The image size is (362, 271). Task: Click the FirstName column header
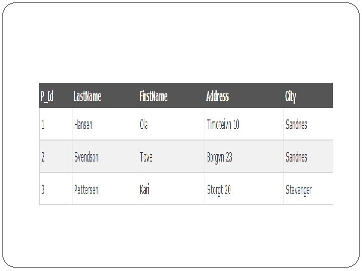pos(153,96)
